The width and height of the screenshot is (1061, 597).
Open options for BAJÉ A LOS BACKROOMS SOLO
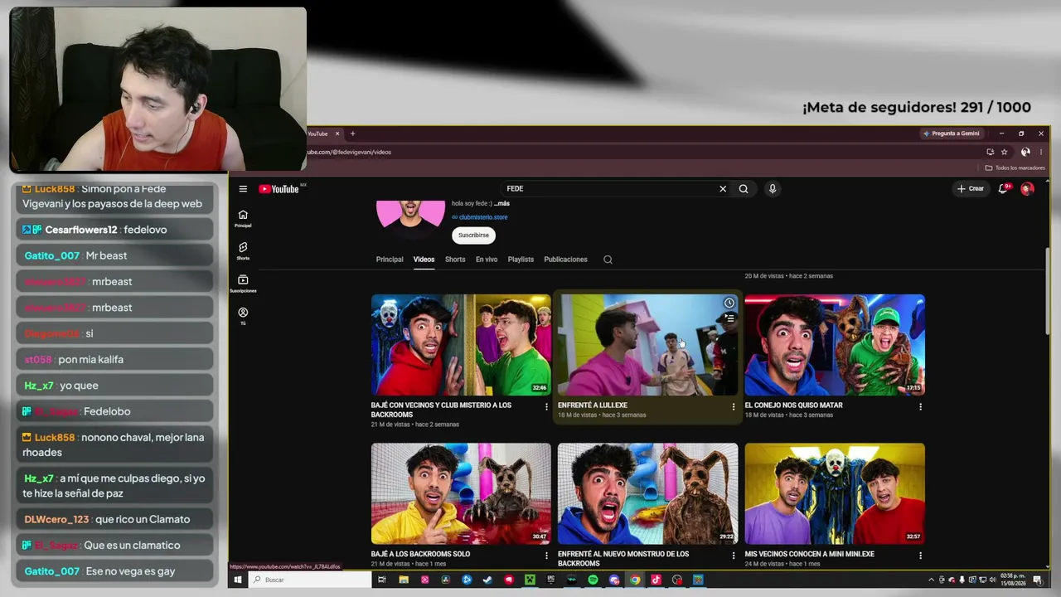tap(546, 556)
